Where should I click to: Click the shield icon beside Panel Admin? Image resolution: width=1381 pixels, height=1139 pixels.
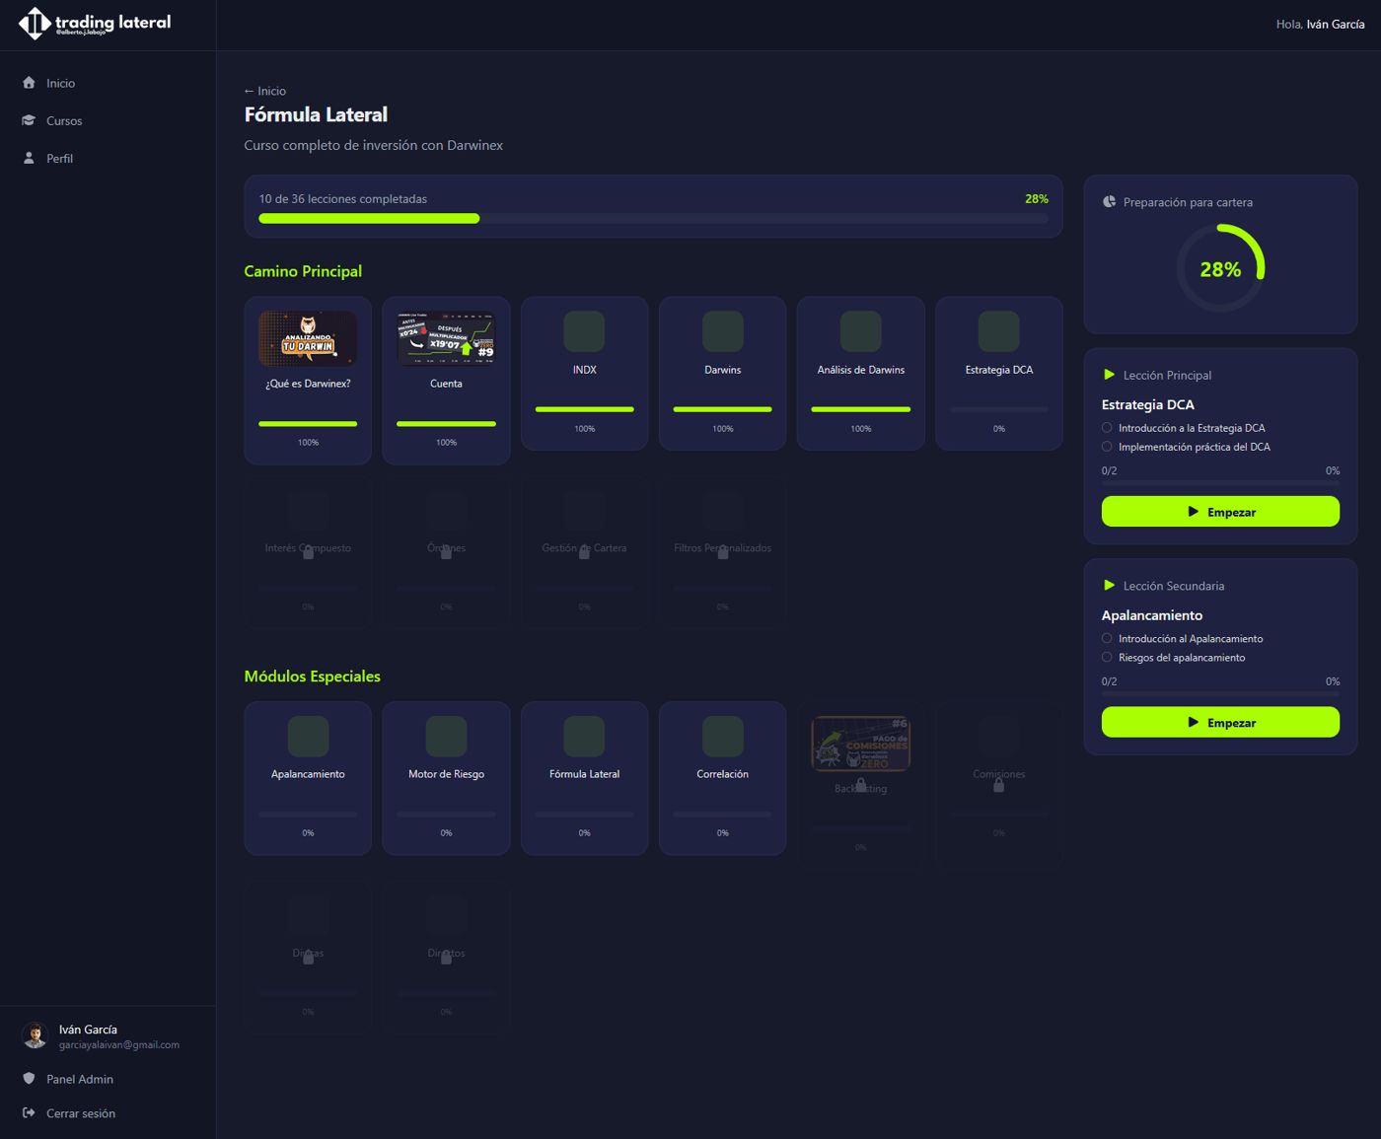coord(29,1079)
